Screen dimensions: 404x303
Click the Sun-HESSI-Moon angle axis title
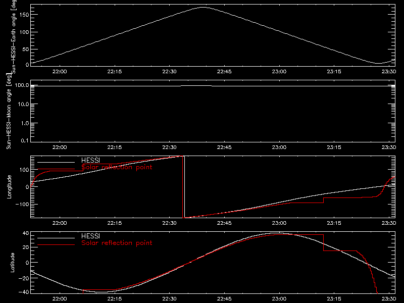9,111
